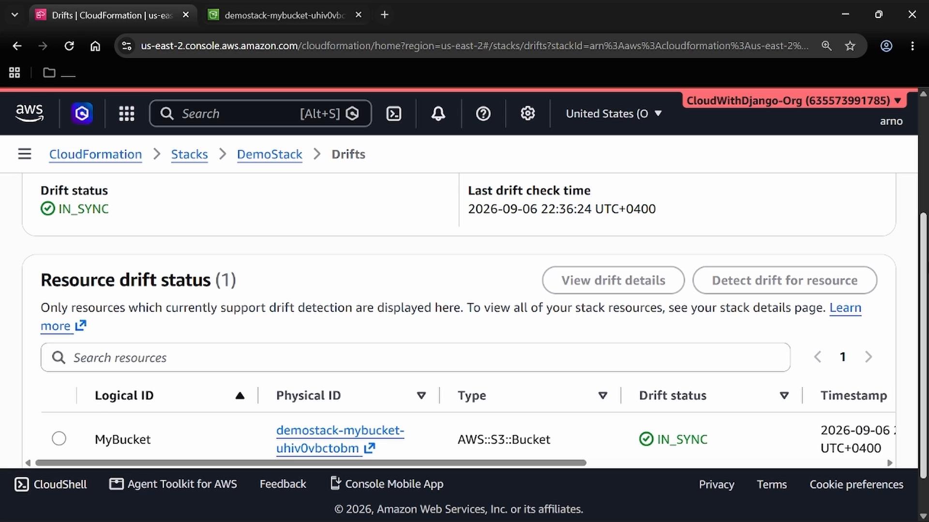Select the MyBucket resource radio button
929x522 pixels.
[59, 438]
